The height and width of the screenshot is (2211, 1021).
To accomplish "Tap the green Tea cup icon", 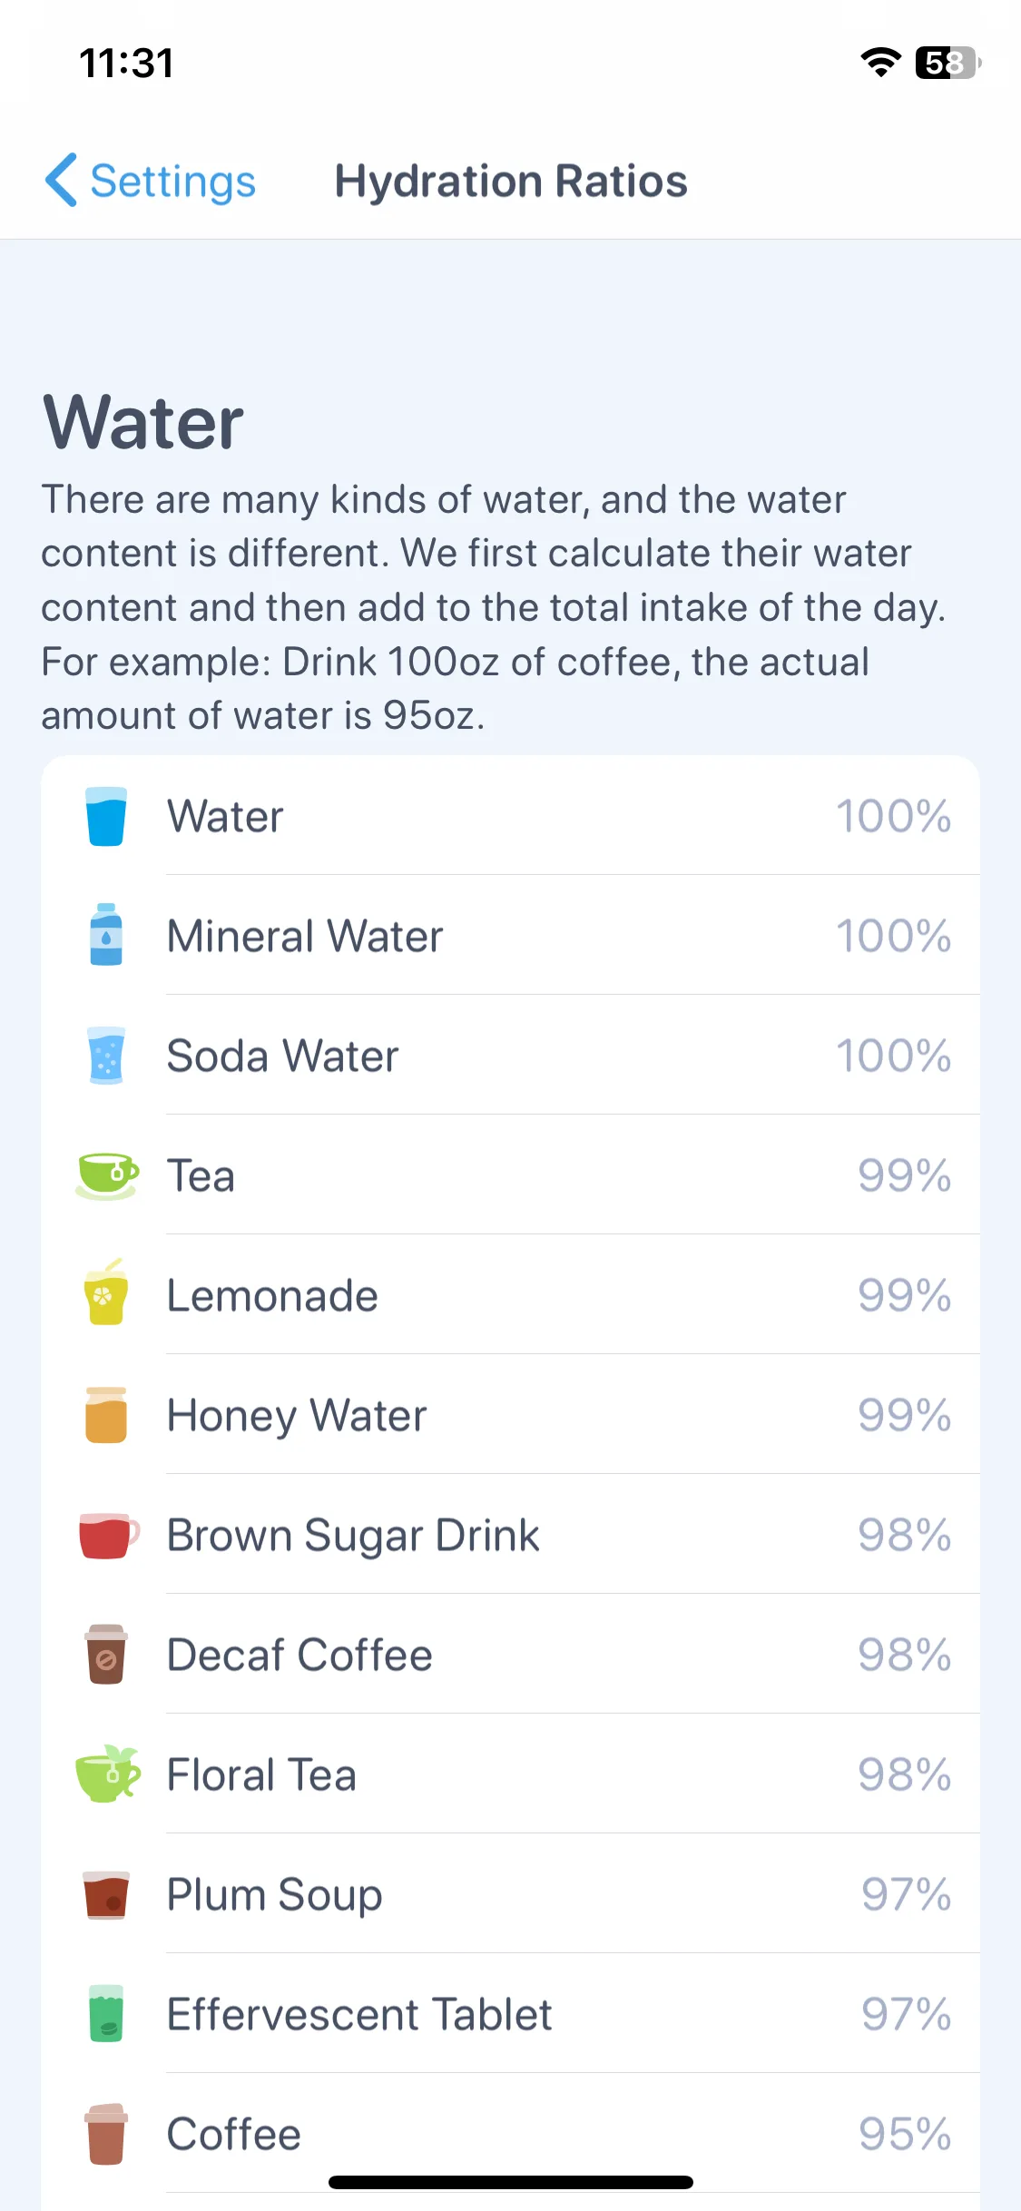I will click(x=107, y=1175).
